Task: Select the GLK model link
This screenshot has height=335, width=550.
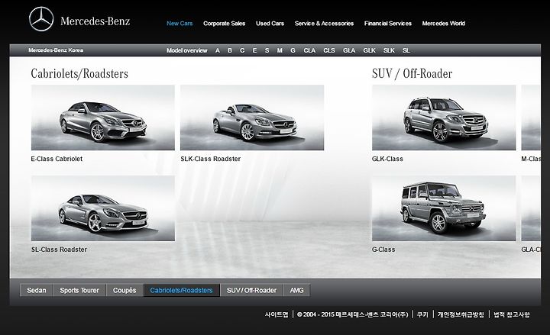Action: click(x=370, y=50)
